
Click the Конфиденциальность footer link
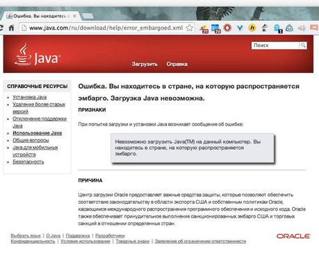click(x=33, y=241)
